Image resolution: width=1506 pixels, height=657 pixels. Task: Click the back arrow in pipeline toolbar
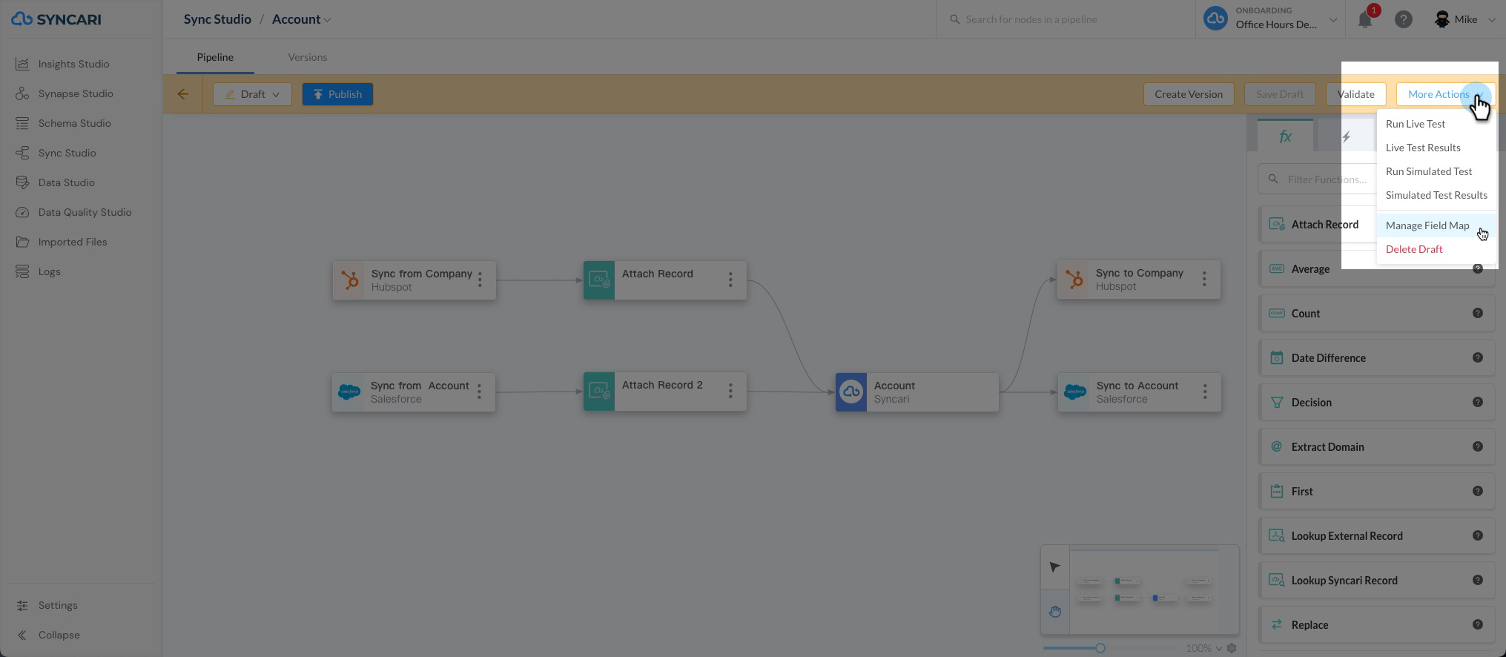click(x=182, y=94)
